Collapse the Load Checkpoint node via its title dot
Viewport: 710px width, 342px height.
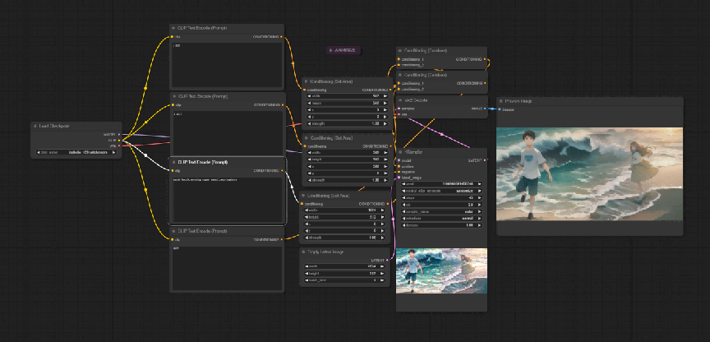(x=35, y=126)
